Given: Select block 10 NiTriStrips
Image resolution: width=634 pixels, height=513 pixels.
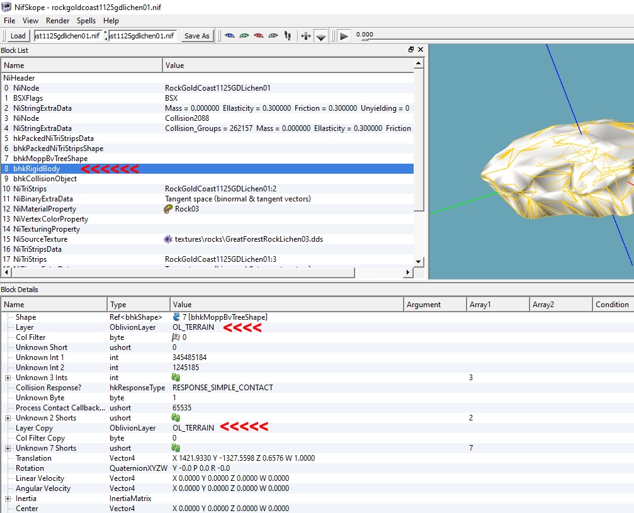Looking at the screenshot, I should tap(207, 189).
